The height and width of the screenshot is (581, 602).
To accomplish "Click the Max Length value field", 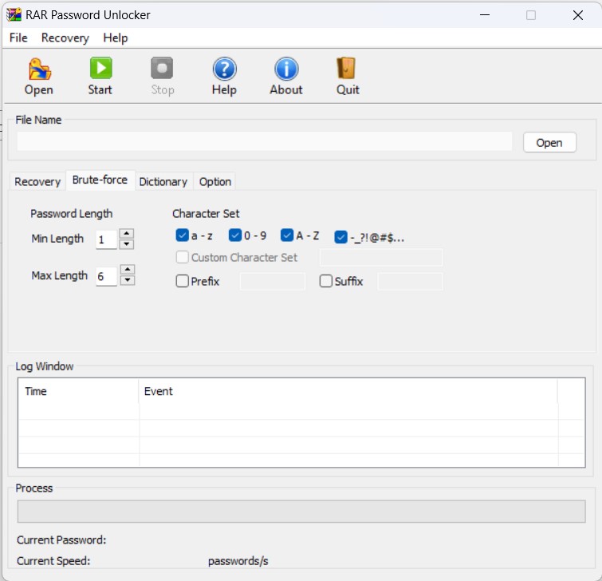I will coord(106,276).
